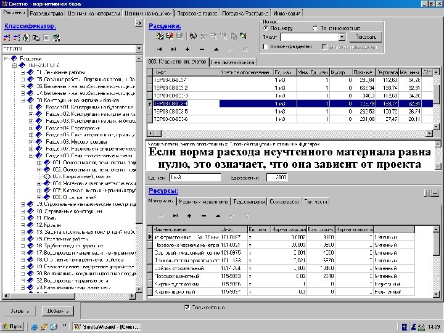Viewport: 444px width, 333px height.
Task: Collapse the ТЕР-2001 root tree node
Action: (14, 65)
